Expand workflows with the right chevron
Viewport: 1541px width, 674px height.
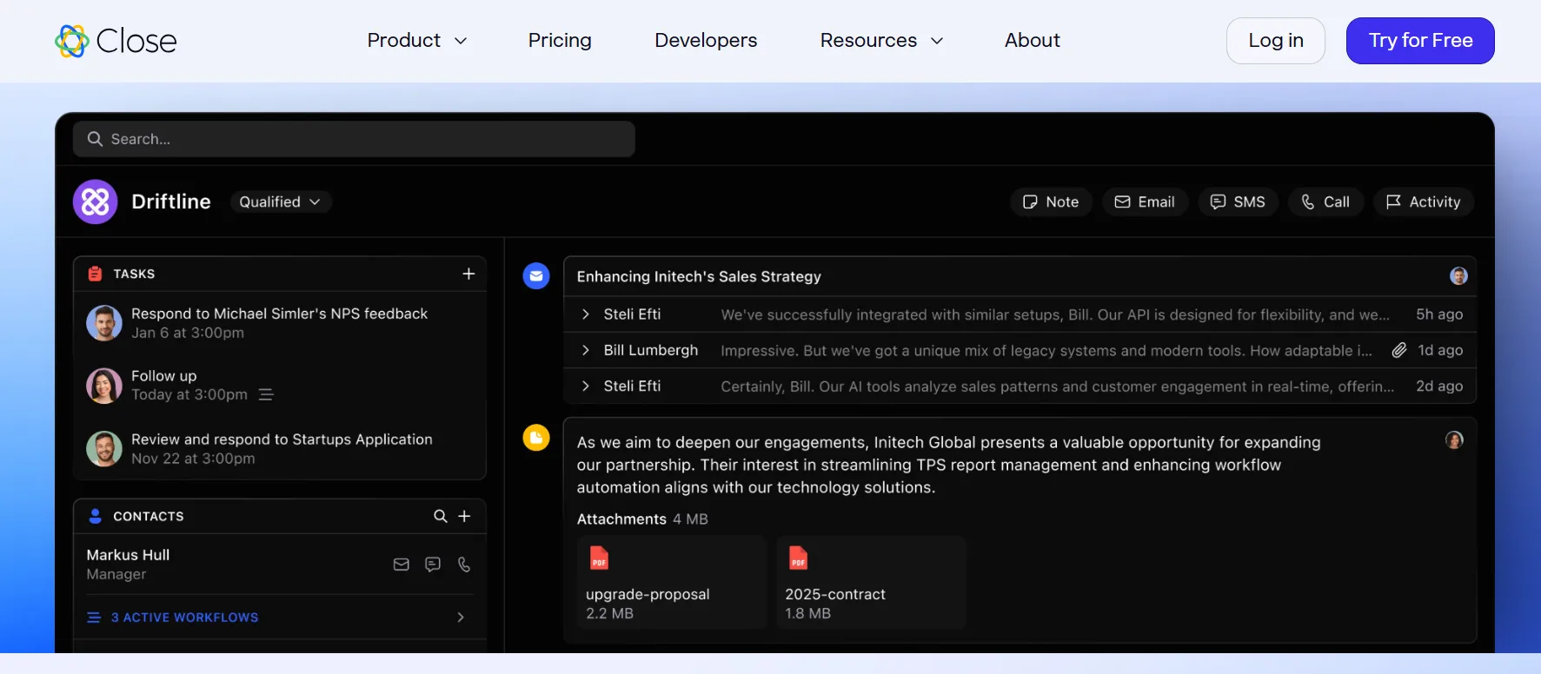pyautogui.click(x=461, y=618)
